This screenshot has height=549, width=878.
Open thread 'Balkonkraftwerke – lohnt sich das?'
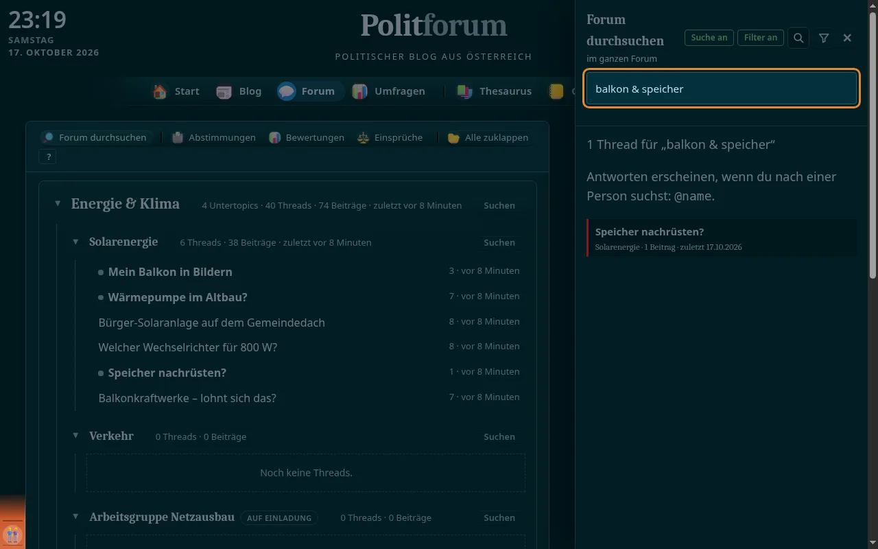(187, 398)
